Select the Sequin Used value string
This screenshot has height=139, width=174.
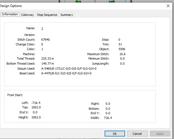point(69,69)
